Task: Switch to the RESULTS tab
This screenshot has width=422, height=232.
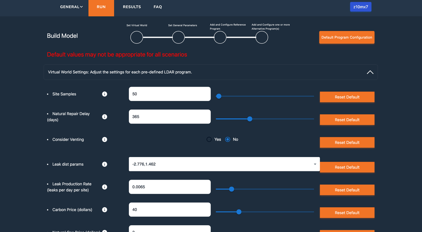Action: [132, 7]
